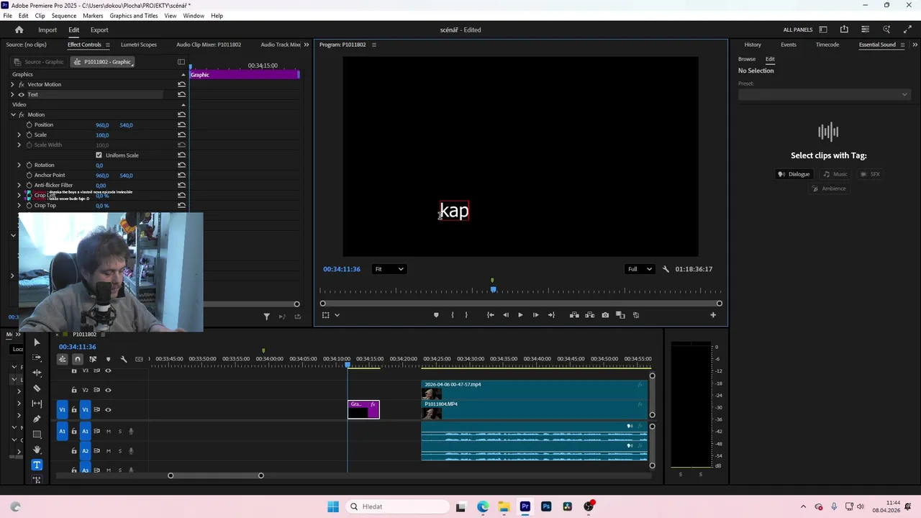The image size is (921, 518).
Task: Click Extract button in Program monitor
Action: pos(589,315)
